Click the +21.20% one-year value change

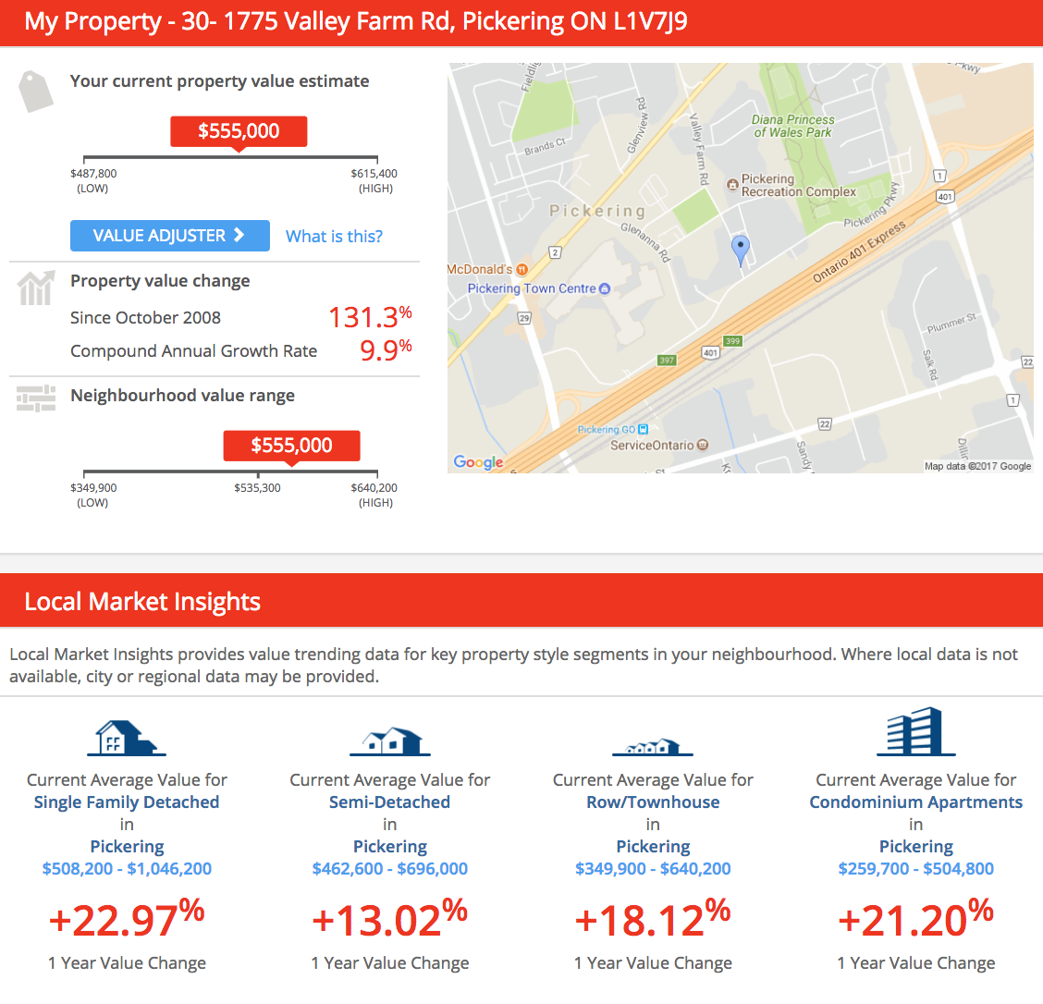pyautogui.click(x=916, y=919)
